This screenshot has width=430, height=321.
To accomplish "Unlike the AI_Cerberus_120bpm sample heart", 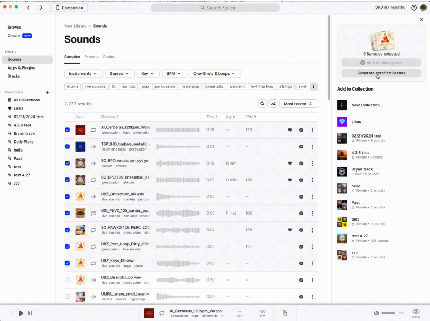I will (x=290, y=130).
